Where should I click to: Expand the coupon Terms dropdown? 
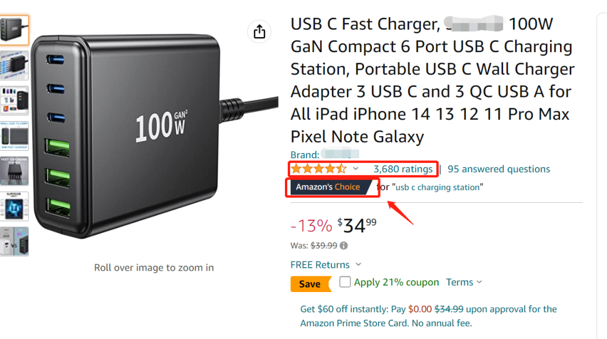479,282
